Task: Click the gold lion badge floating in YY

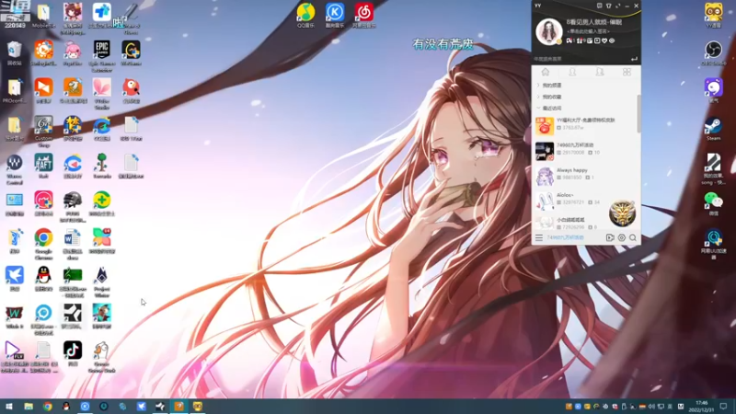Action: tap(623, 213)
